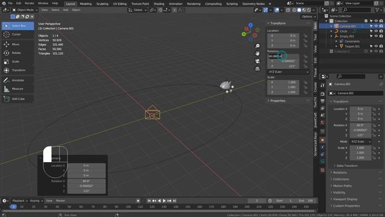Toggle visibility eye for Circle
The width and height of the screenshot is (385, 217).
(376, 31)
